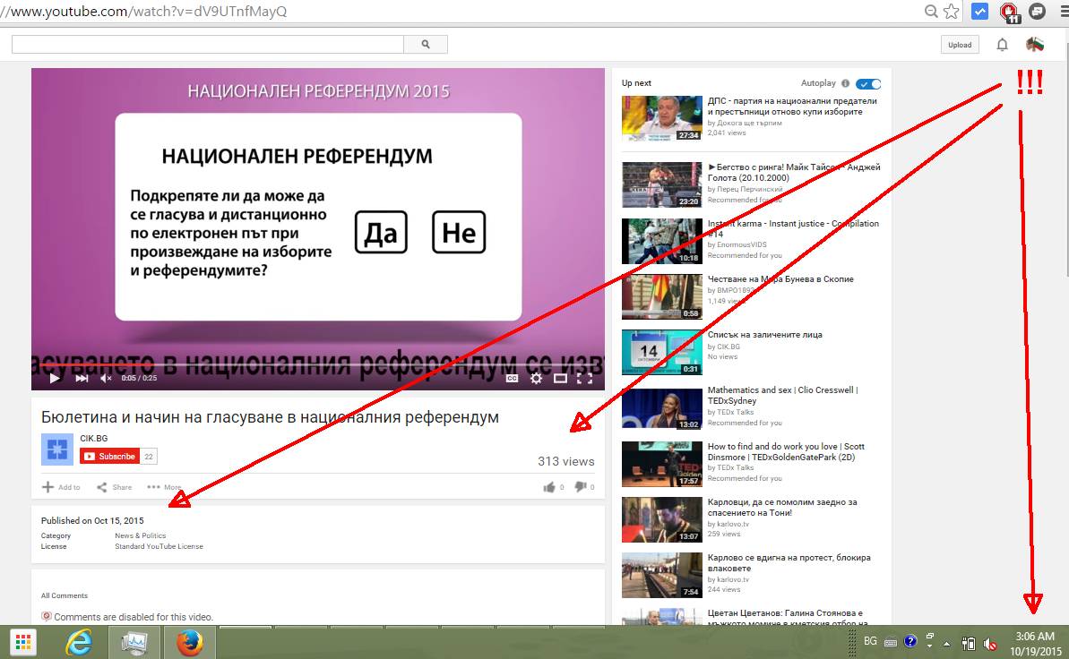Open YouTube notifications bell
Viewport: 1069px width, 659px height.
pos(1002,45)
